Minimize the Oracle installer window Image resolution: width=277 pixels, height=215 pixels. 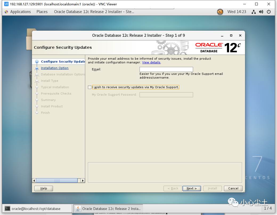(x=222, y=36)
